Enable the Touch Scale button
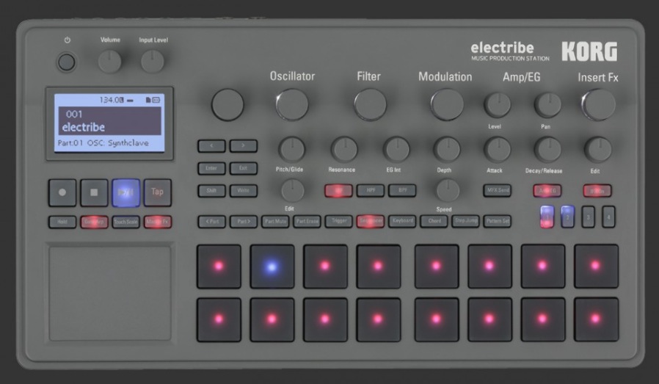This screenshot has width=659, height=384. coord(125,222)
